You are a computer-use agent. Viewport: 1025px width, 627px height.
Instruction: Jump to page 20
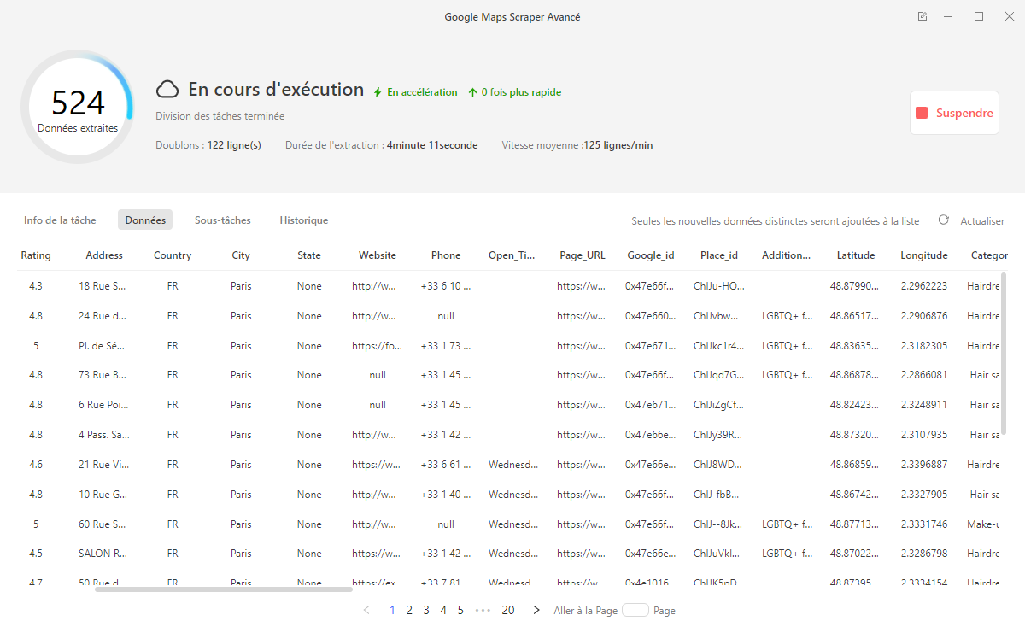click(508, 610)
